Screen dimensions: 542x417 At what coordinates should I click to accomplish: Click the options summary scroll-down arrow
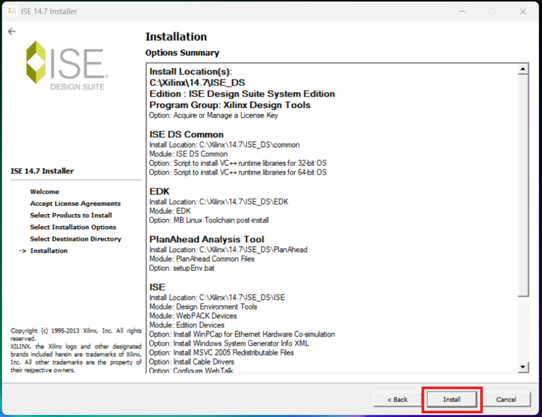coord(523,367)
